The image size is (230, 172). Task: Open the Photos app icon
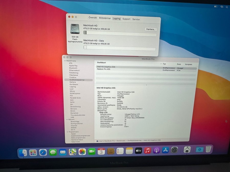click(82, 152)
